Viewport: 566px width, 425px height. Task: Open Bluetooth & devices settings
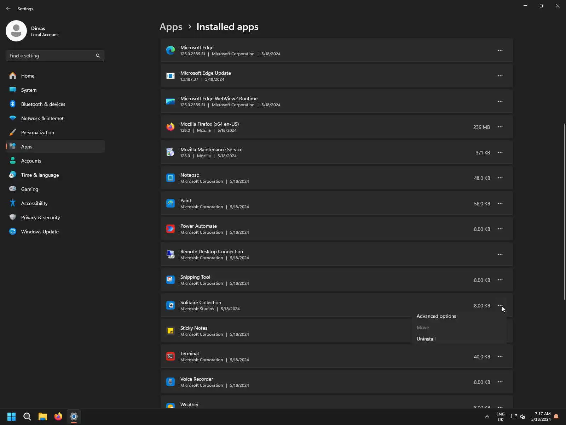coord(43,104)
